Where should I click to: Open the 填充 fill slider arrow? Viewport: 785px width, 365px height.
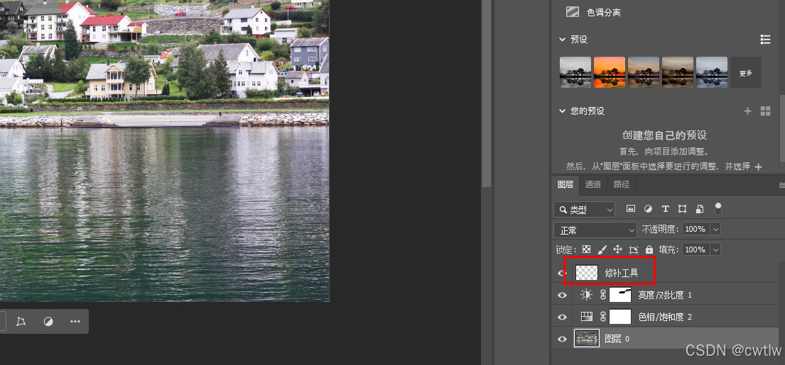click(x=715, y=249)
